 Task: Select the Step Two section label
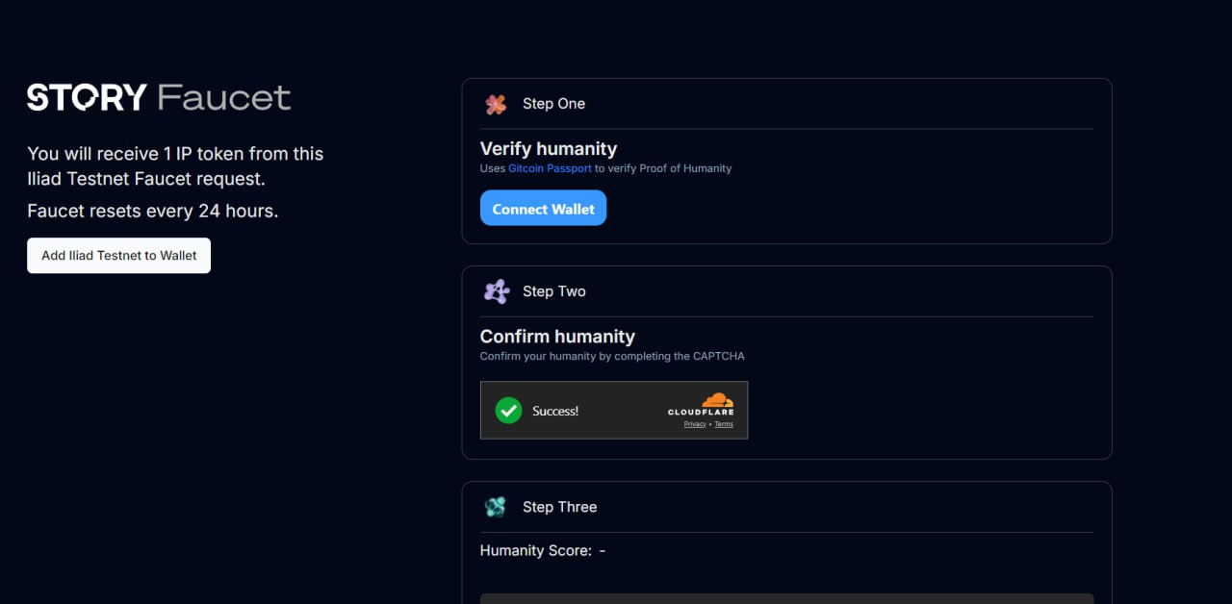click(554, 291)
